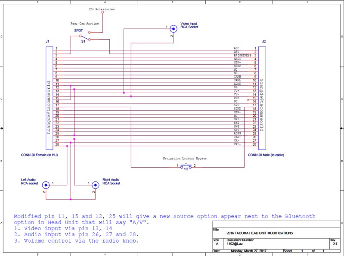Select pin number 17 on J2 connector
This screenshot has height=256, width=344.
pyautogui.click(x=254, y=105)
